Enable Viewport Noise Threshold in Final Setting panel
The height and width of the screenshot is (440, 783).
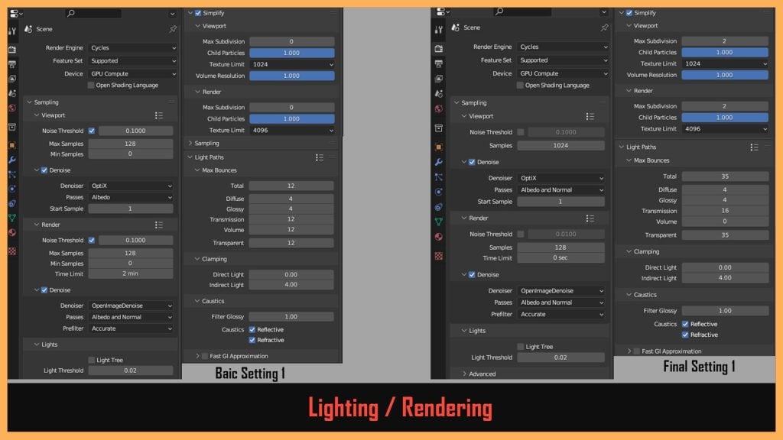(521, 132)
